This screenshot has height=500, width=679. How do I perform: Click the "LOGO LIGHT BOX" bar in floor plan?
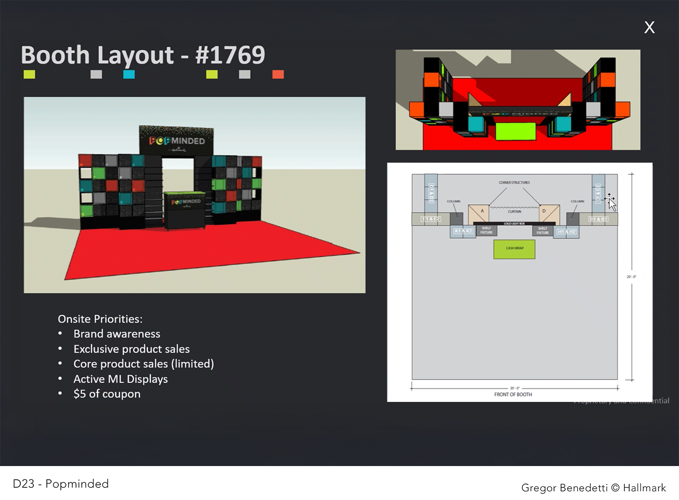tap(514, 223)
